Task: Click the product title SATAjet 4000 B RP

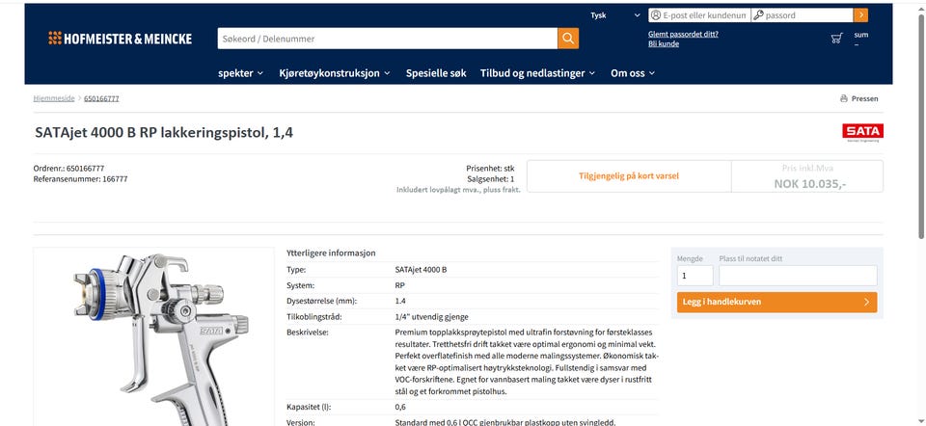Action: coord(164,133)
